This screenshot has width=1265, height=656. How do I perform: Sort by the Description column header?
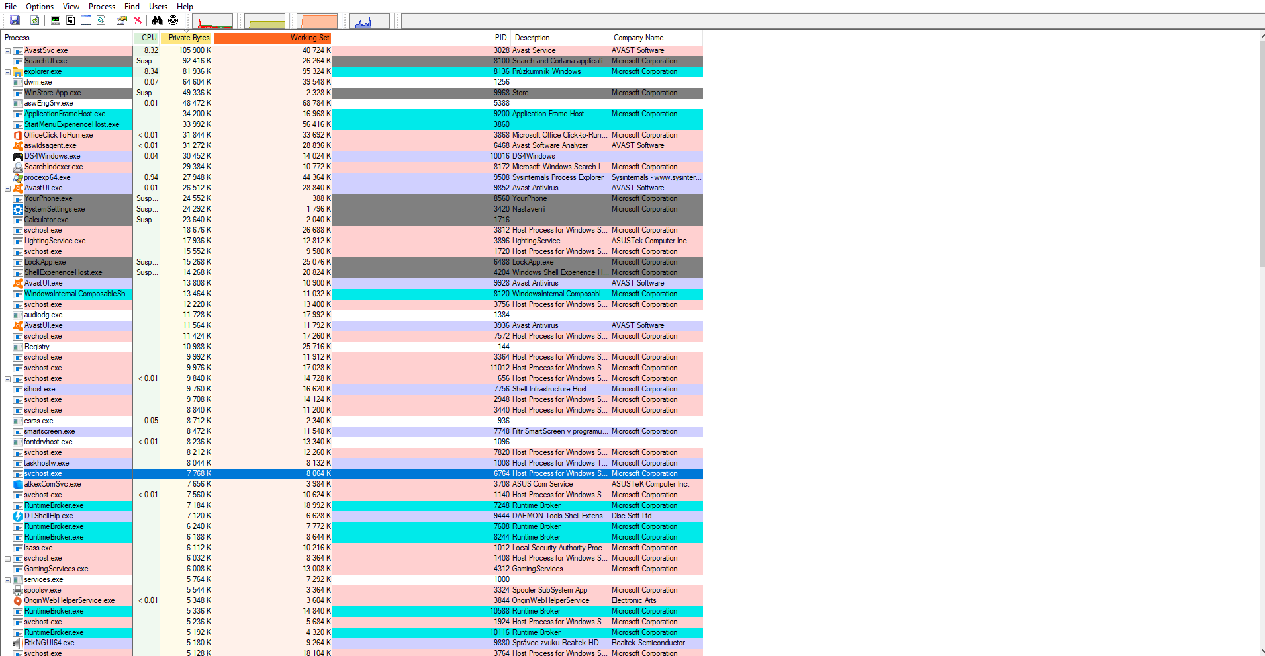click(x=560, y=38)
